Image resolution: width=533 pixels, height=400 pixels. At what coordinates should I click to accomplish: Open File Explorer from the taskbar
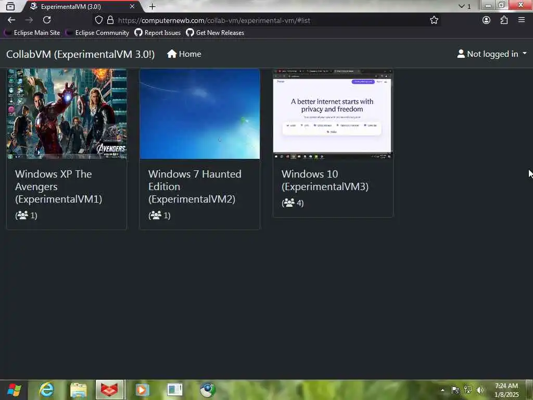(x=78, y=390)
